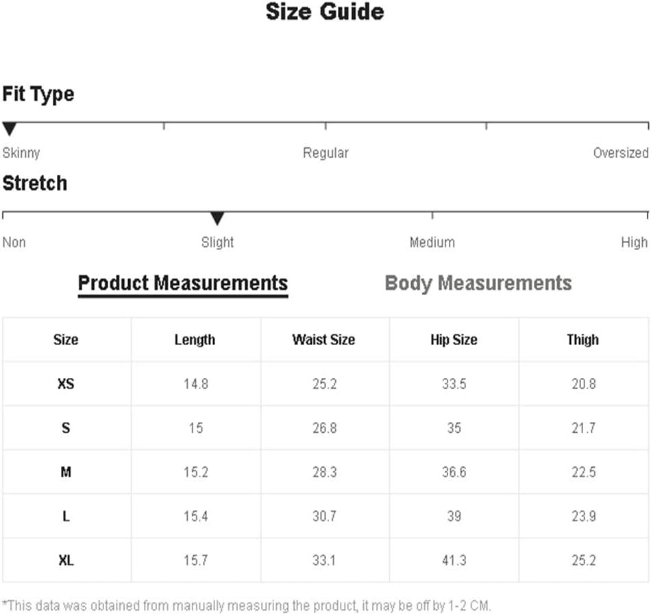Select the Product Measurements tab
This screenshot has width=651, height=615.
click(183, 284)
